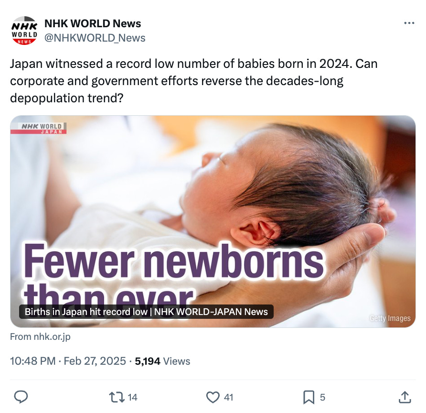Click the reply speech bubble icon
This screenshot has height=413, width=426.
click(x=21, y=397)
